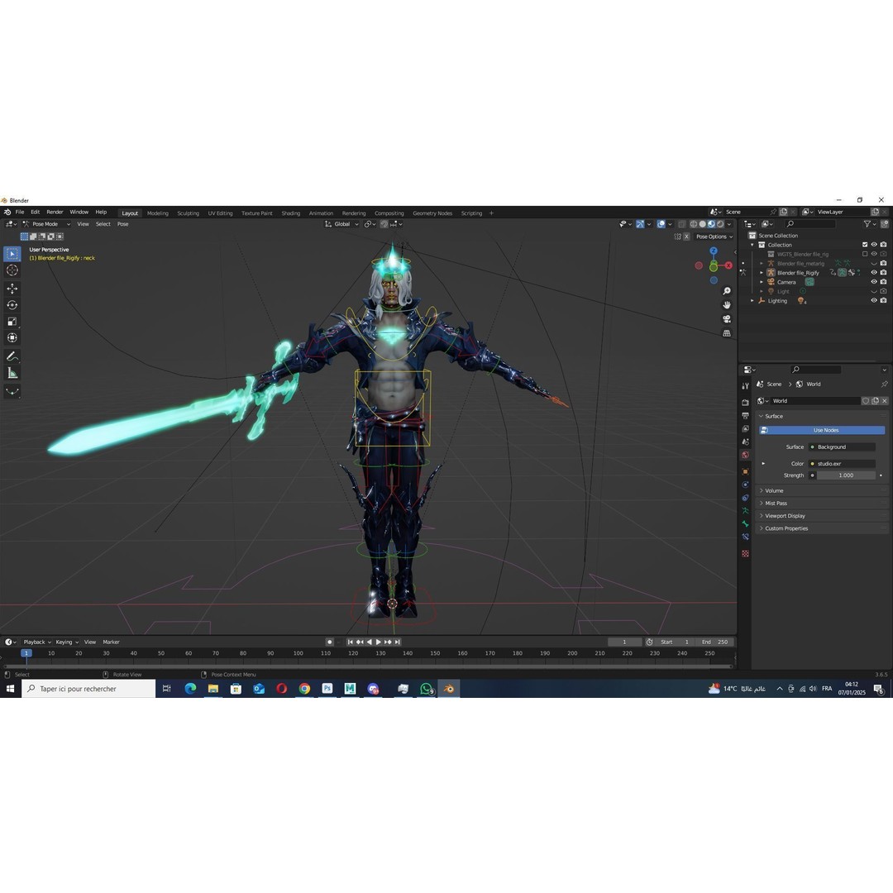Switch to Material Preview shading mode
The image size is (893, 893).
711,224
